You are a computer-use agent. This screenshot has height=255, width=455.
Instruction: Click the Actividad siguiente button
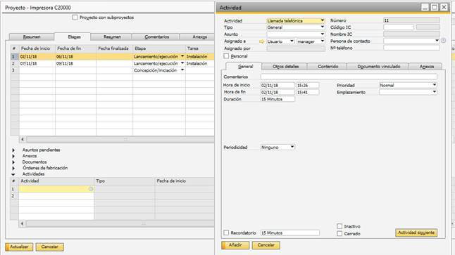(416, 233)
